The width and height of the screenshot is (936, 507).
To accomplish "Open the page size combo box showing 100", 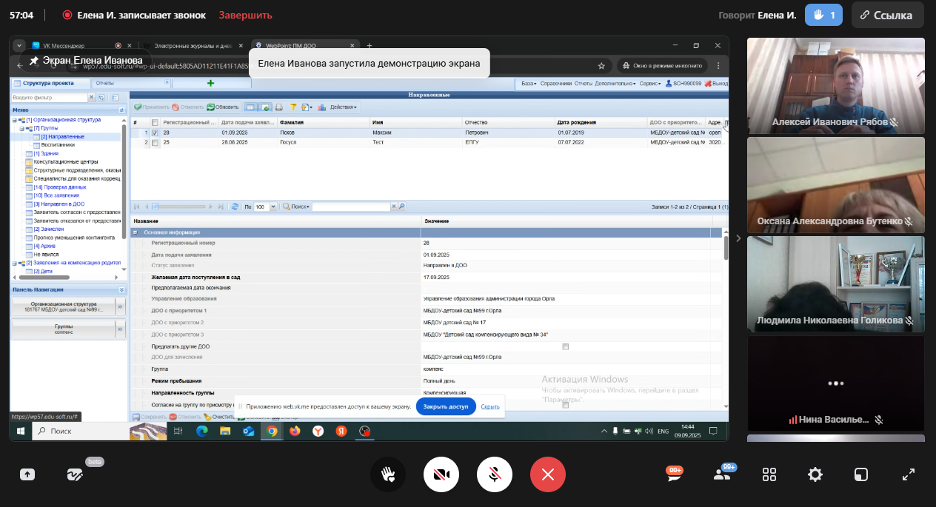I will point(273,207).
